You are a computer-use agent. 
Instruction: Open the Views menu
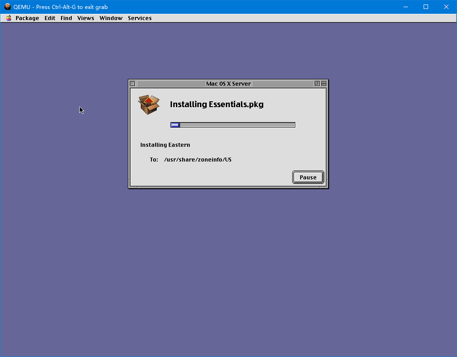coord(86,18)
